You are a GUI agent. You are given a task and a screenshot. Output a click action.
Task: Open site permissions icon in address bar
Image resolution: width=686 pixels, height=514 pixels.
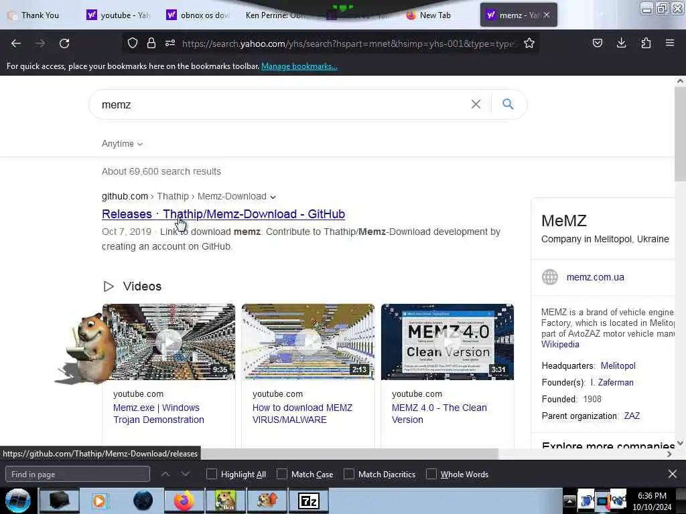tap(170, 43)
